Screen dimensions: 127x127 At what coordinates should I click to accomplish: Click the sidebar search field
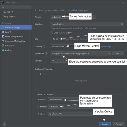[16, 7]
